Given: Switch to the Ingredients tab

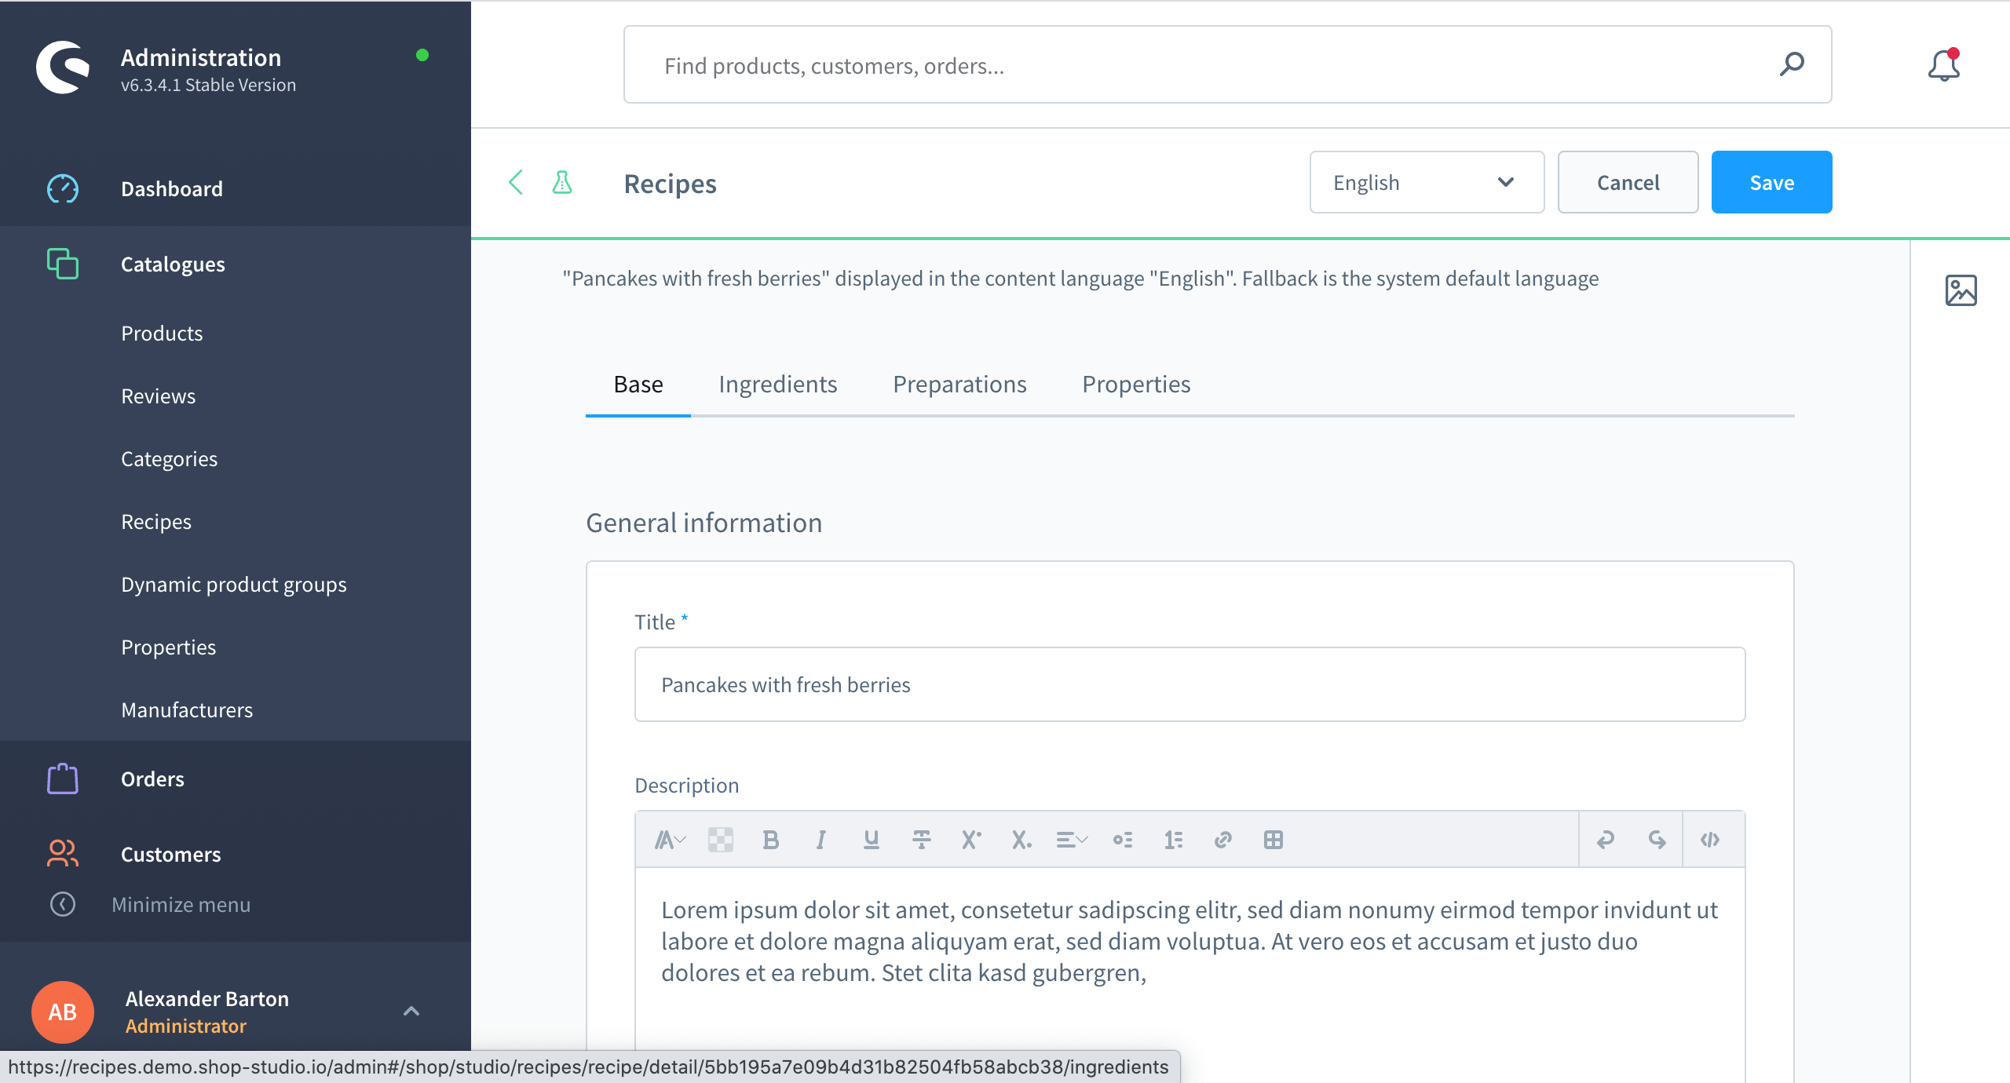Looking at the screenshot, I should tap(777, 385).
